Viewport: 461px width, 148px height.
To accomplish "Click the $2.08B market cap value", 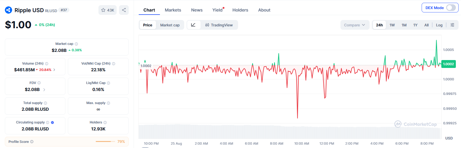I will 59,50.
